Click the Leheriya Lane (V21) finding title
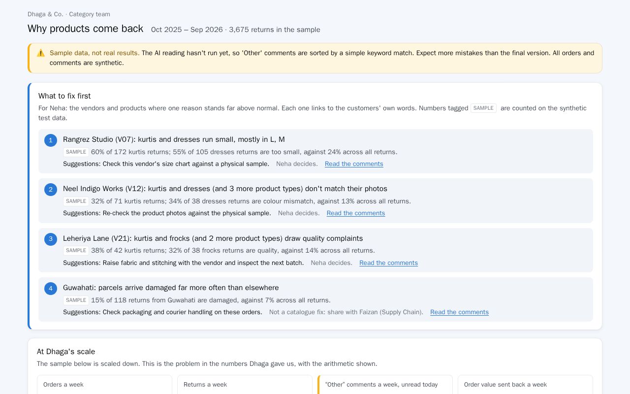 [213, 238]
